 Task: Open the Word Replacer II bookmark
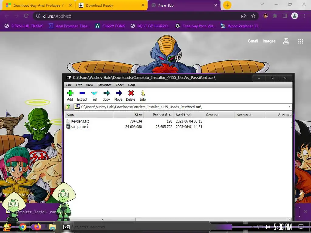pos(240,26)
